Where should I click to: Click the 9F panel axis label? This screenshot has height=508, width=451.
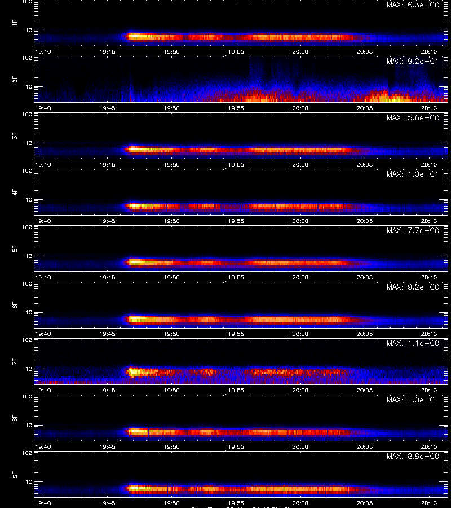click(15, 474)
